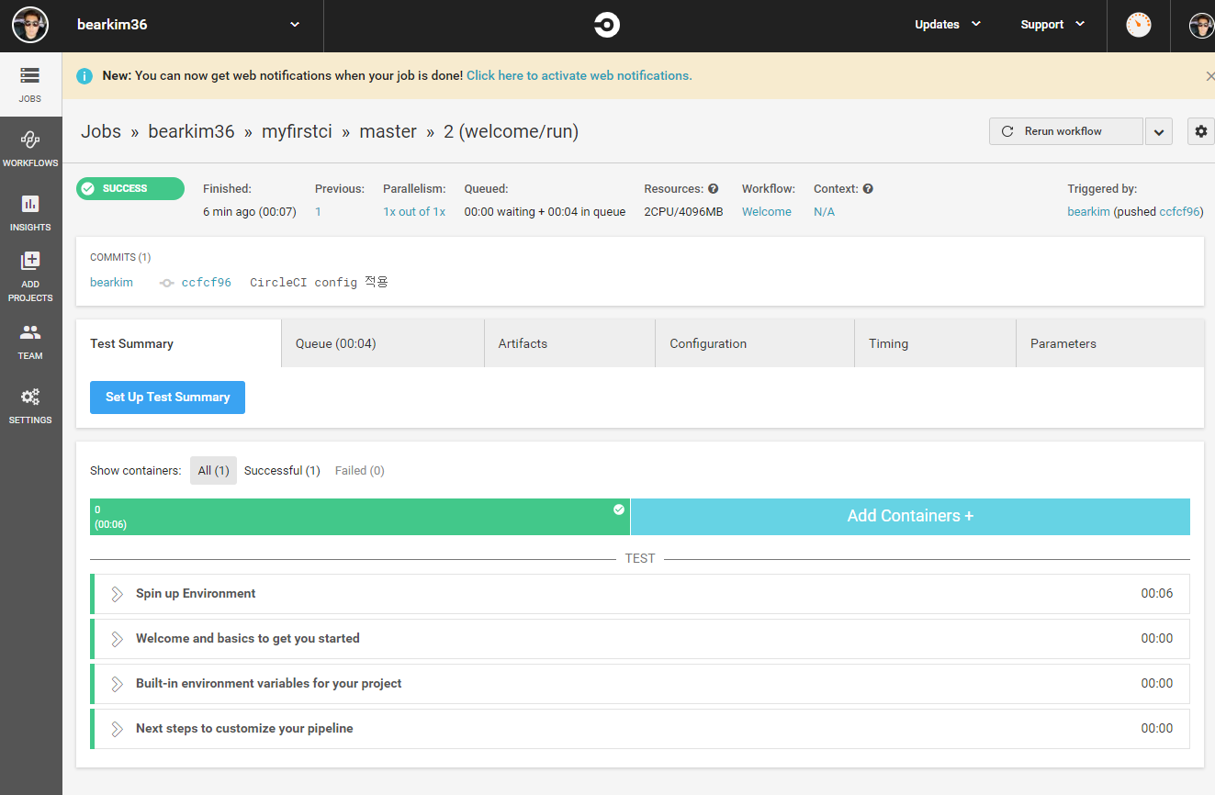Image resolution: width=1215 pixels, height=795 pixels.
Task: Open the Support dropdown menu
Action: [1053, 25]
